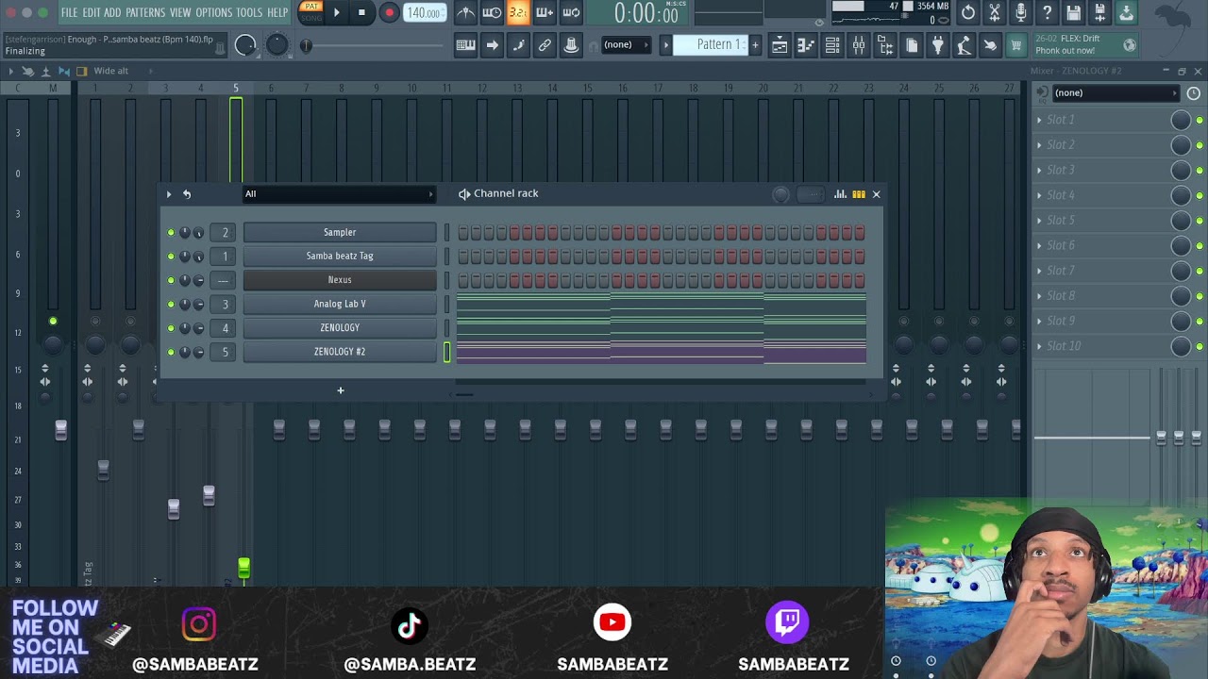The image size is (1208, 679).
Task: Open the PATTERNS menu
Action: (145, 12)
